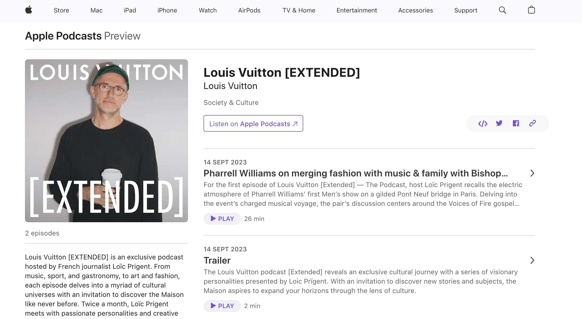Expand the Trailer episode chevron

532,260
